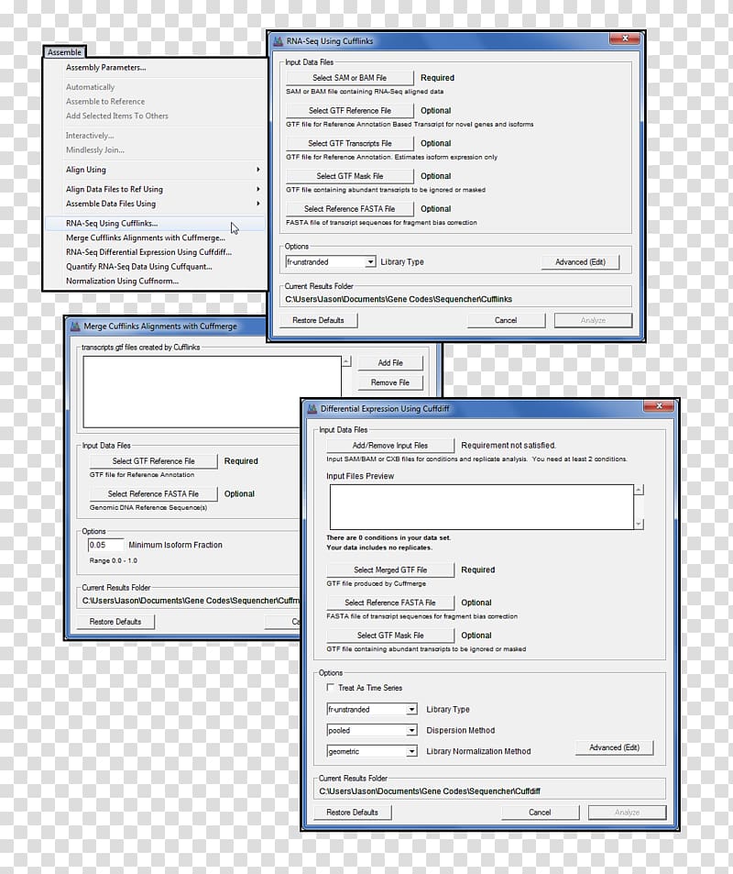Click Select GTF Mask File in Cufflinks dialog

[x=350, y=176]
